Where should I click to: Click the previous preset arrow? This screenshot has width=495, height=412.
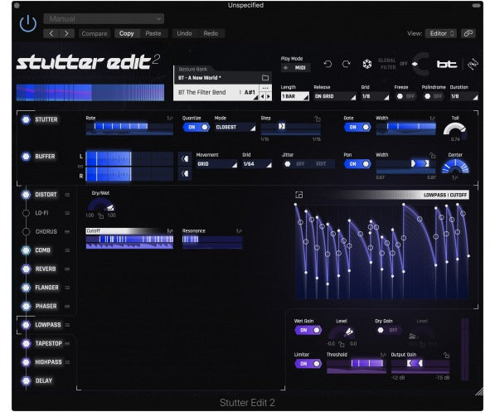pos(51,33)
